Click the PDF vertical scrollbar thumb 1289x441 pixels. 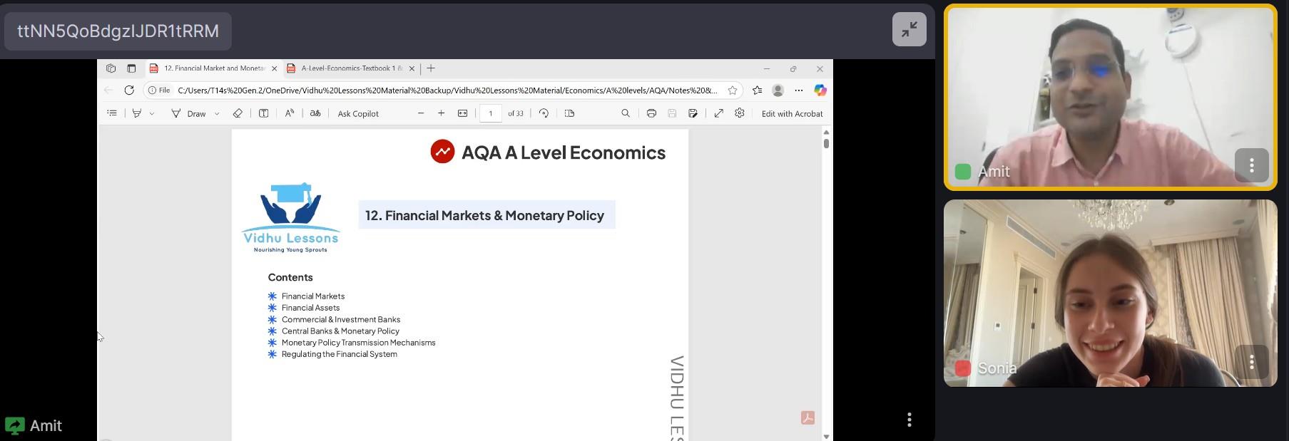coord(826,143)
